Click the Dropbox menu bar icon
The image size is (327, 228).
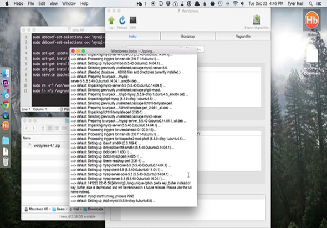click(168, 3)
